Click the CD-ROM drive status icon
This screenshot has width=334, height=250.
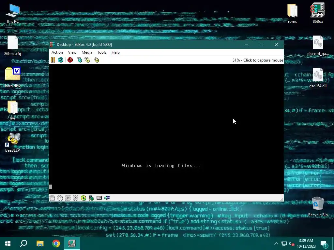pos(83,198)
